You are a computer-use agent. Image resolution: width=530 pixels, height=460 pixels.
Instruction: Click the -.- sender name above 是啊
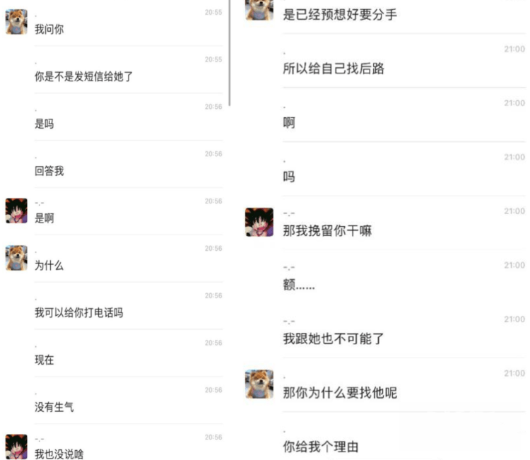tap(39, 204)
